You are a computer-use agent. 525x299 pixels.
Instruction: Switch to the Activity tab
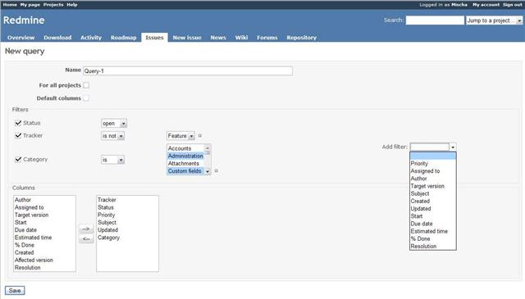click(91, 38)
